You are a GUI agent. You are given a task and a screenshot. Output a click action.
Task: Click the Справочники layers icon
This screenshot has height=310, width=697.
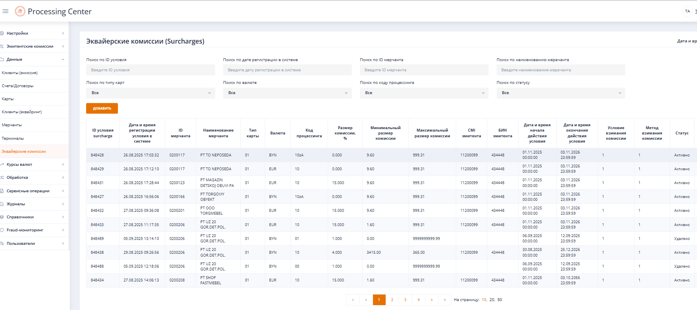(x=2, y=217)
